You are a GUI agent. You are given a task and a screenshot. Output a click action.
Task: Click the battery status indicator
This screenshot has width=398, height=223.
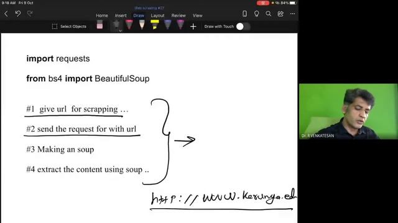coord(288,3)
